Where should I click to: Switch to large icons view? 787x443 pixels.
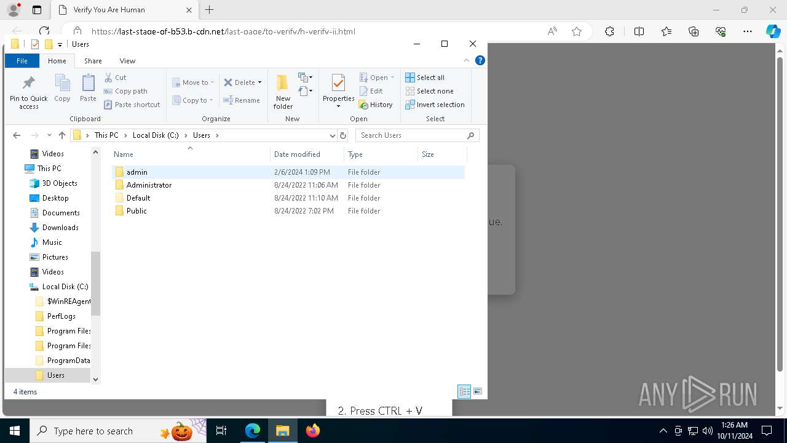(478, 391)
